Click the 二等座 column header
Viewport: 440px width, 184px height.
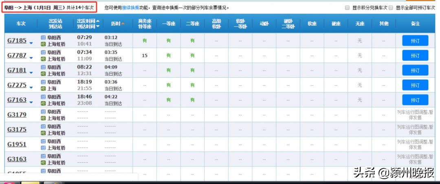click(192, 24)
